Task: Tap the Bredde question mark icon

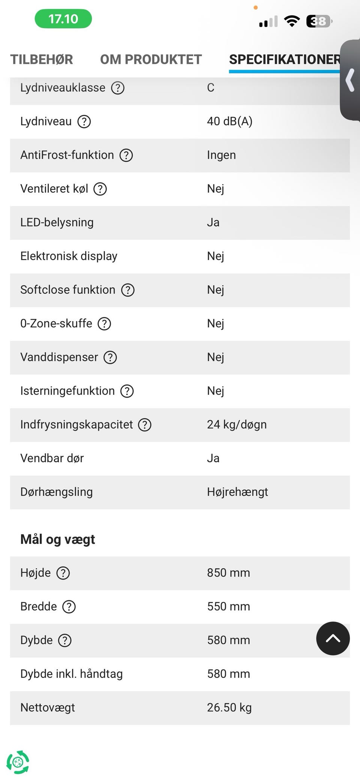Action: (x=69, y=607)
